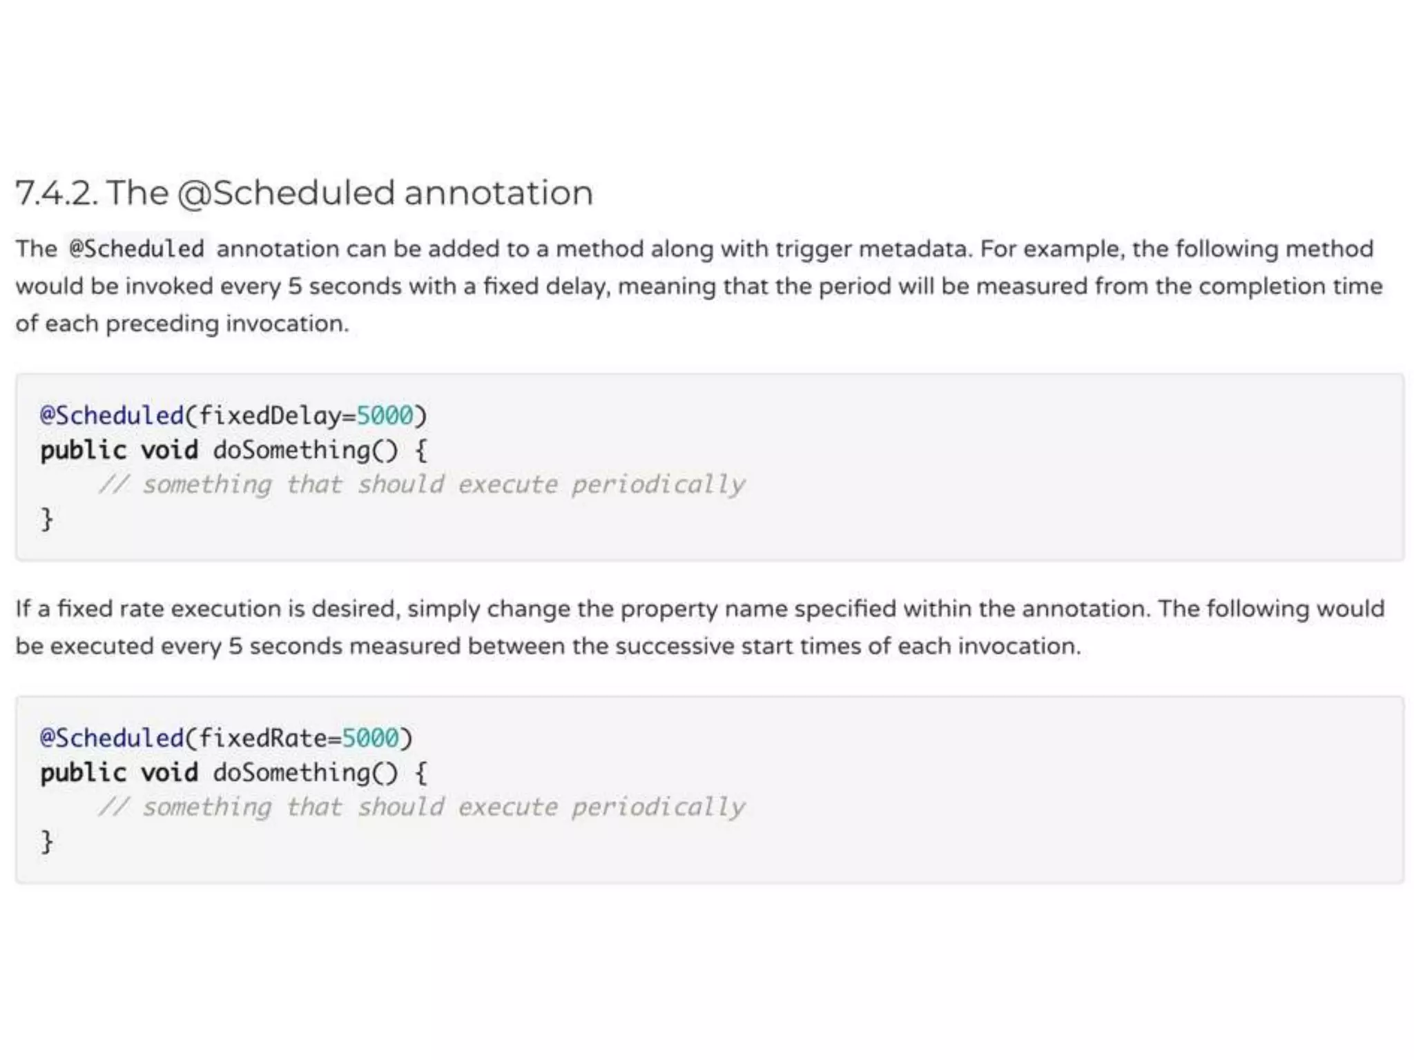The image size is (1414, 1060).
Task: Click the text 'of each preceding invocation.'
Action: [x=182, y=324]
